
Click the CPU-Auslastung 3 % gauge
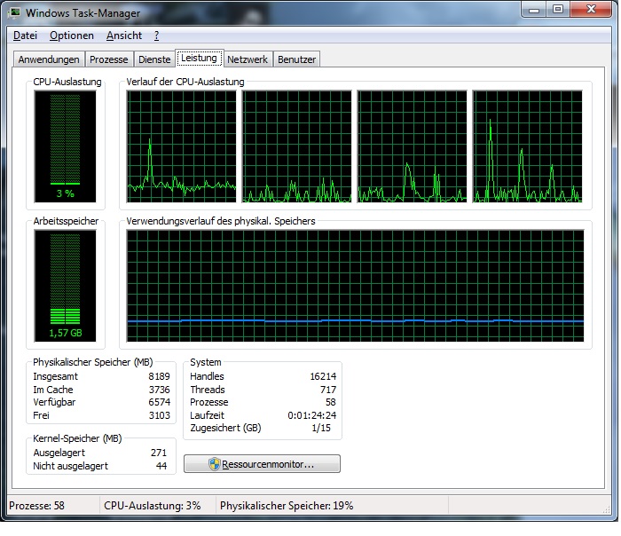(65, 146)
